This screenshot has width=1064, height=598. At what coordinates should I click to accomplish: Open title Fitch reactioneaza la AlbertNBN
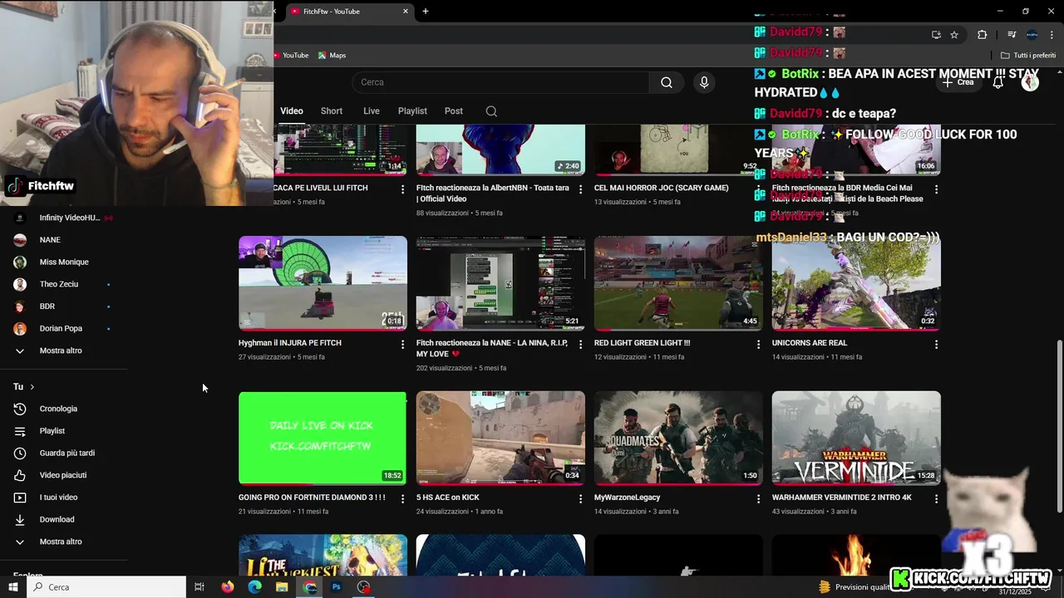pos(493,194)
